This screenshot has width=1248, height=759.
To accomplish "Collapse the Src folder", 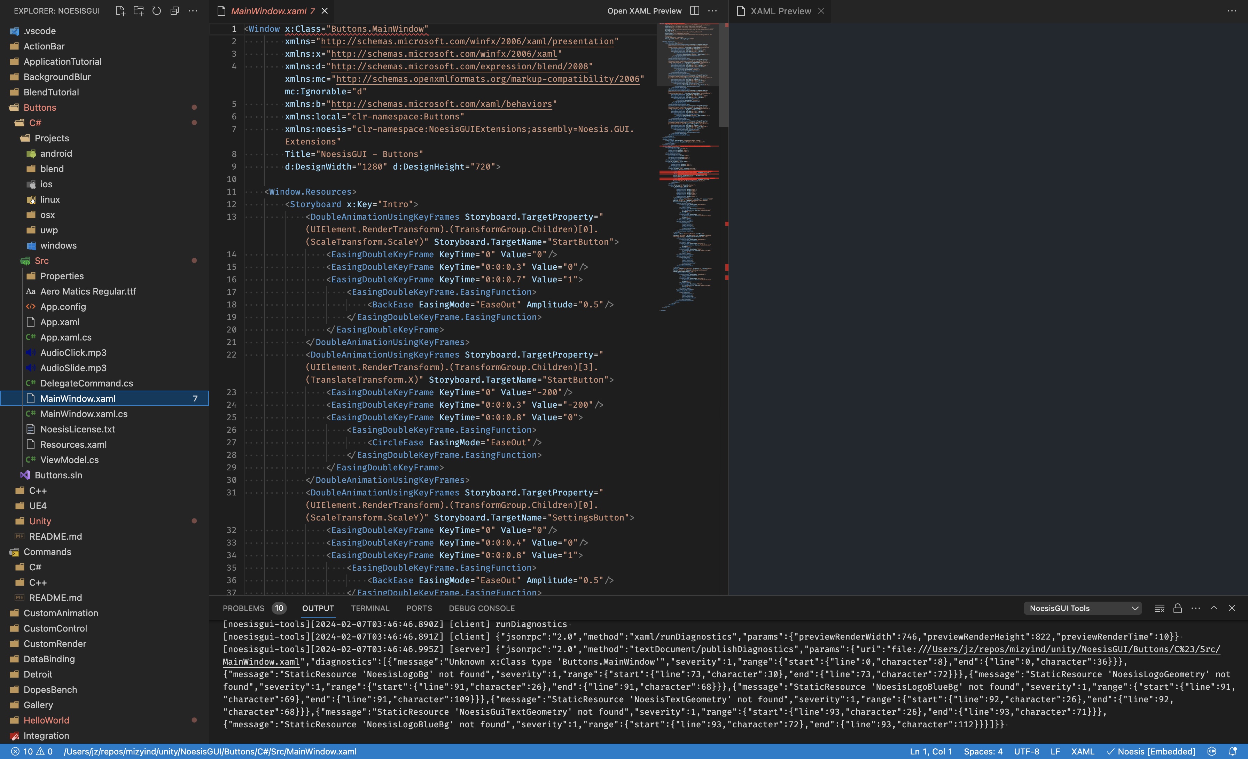I will [x=104, y=261].
